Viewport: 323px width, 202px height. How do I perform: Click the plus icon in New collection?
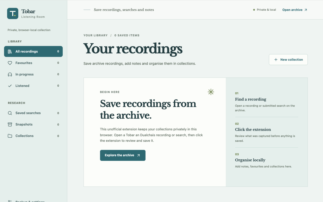point(276,60)
